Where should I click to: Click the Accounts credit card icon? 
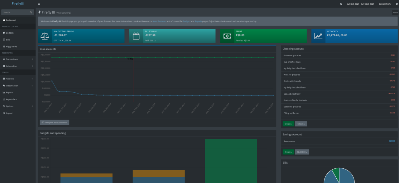[4, 79]
